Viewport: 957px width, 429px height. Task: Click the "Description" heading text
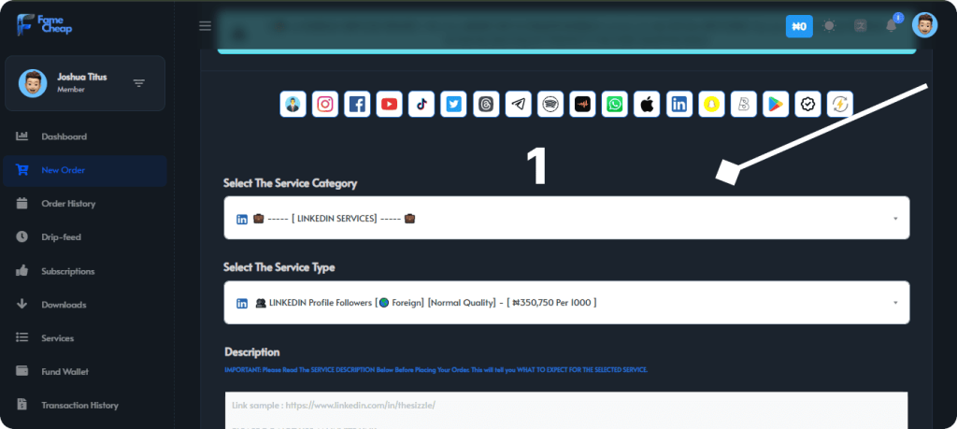tap(252, 352)
